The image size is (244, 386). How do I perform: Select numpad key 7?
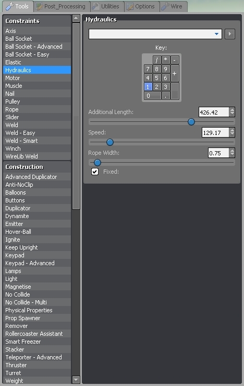pos(148,69)
